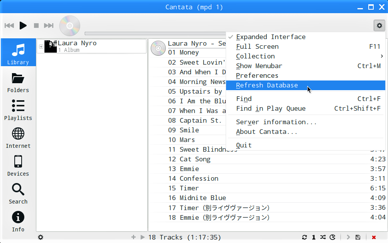Open Preferences from the menu
The image size is (388, 243).
(x=306, y=75)
